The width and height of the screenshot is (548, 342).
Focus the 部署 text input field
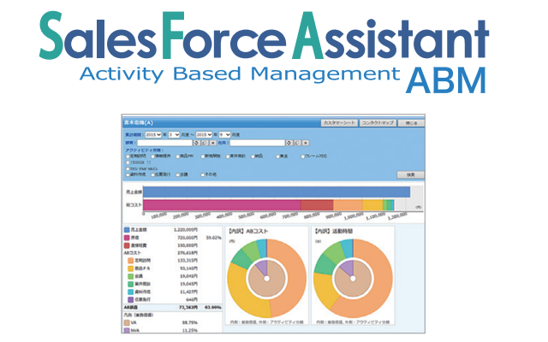coord(164,143)
